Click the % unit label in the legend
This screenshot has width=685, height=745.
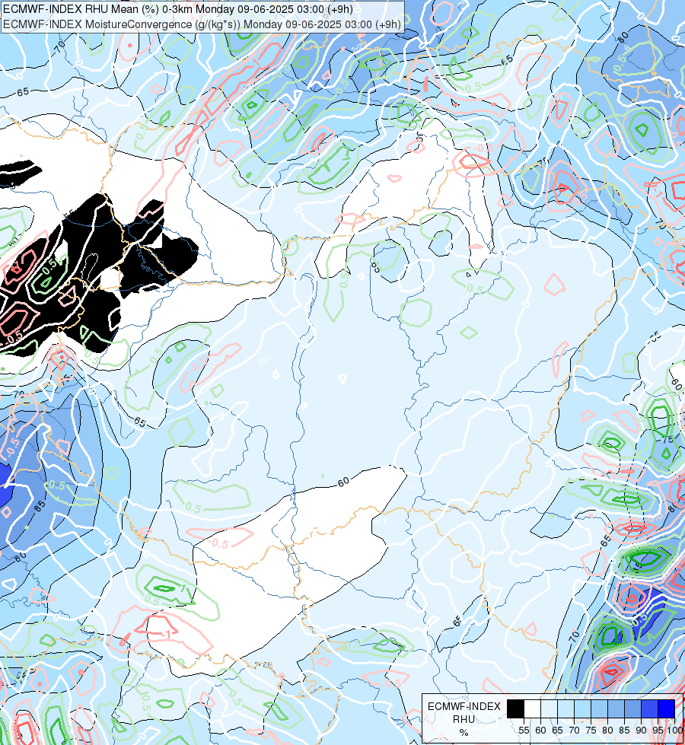tap(464, 733)
